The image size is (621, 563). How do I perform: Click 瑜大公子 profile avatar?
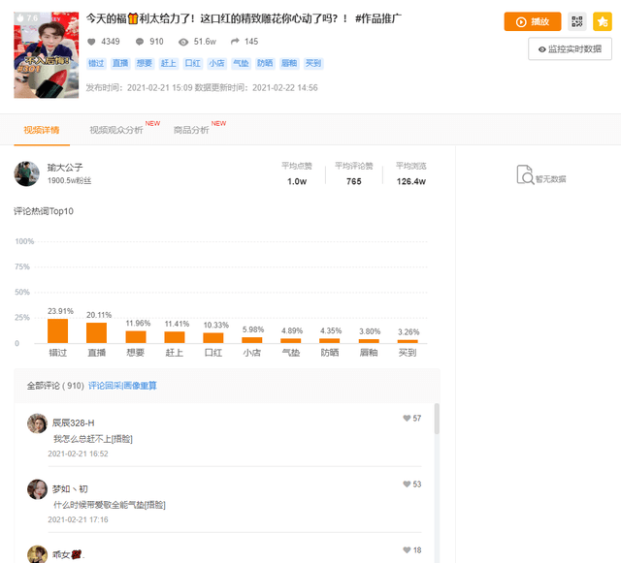(26, 173)
